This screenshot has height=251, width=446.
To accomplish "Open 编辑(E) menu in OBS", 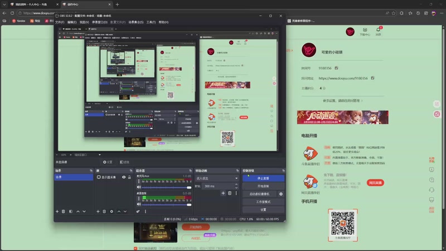I will coord(72,22).
